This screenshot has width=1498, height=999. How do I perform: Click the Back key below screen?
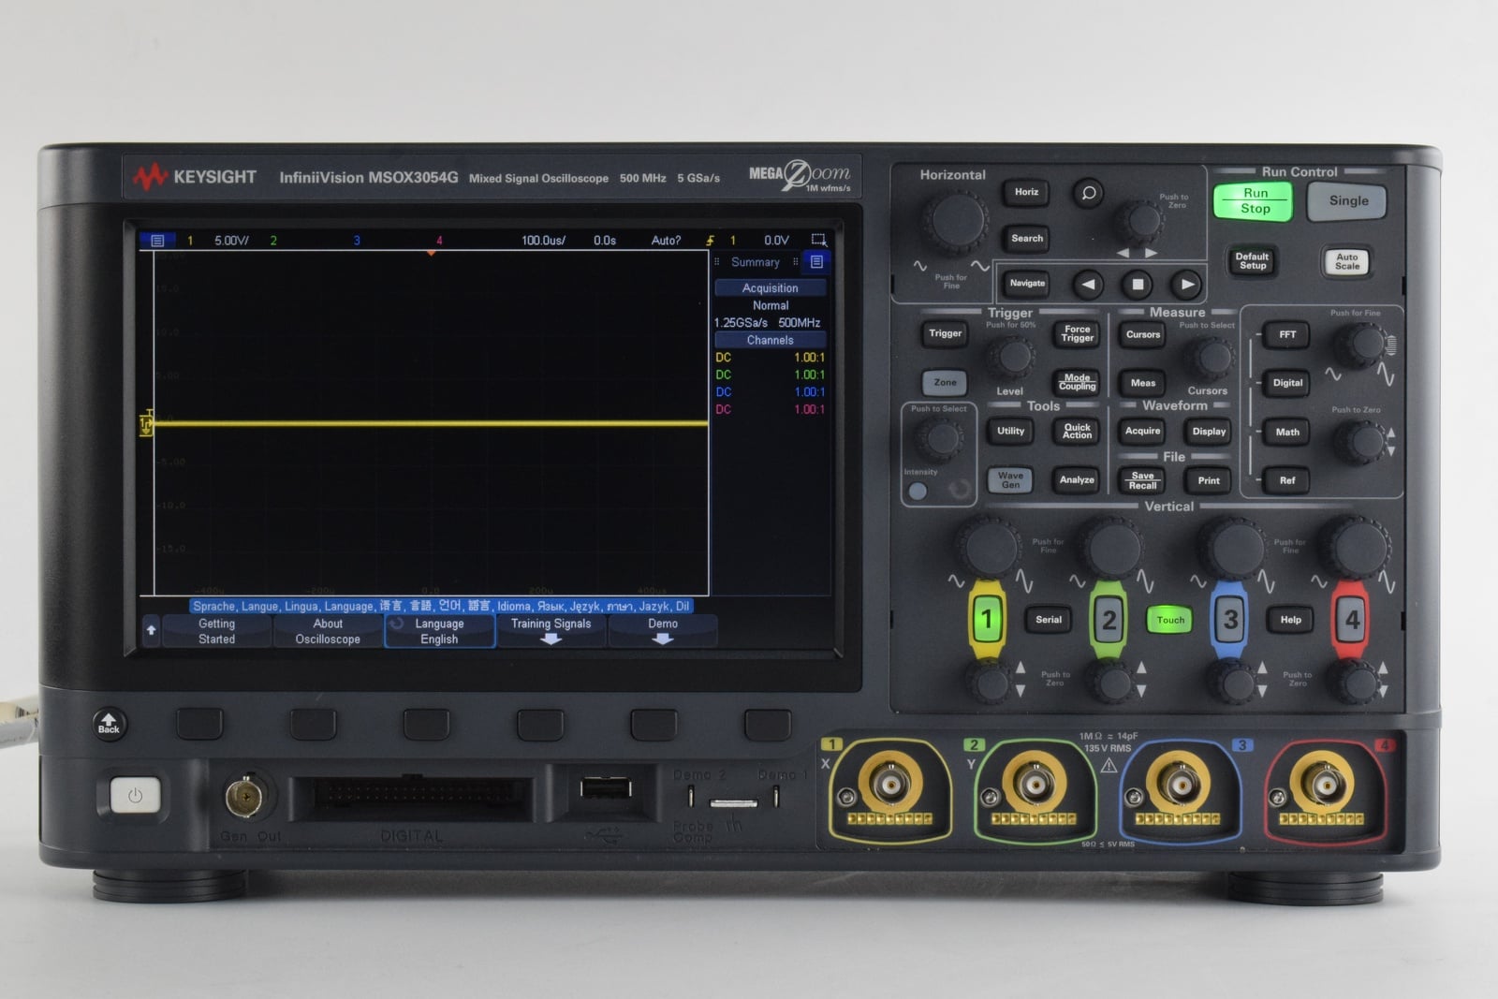pyautogui.click(x=109, y=724)
